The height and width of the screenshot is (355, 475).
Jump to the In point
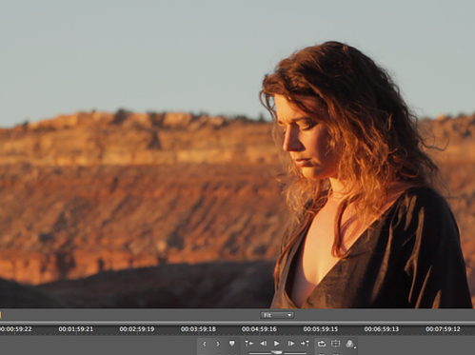coord(249,344)
